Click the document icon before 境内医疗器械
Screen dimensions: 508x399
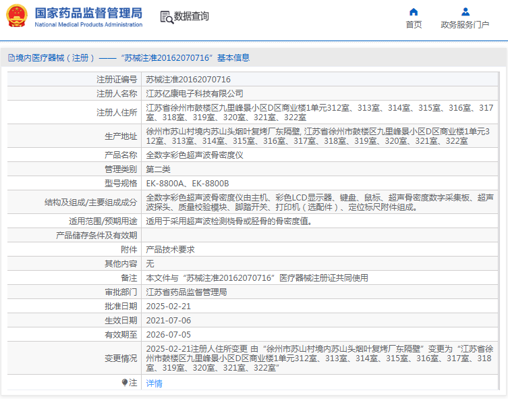coord(11,58)
